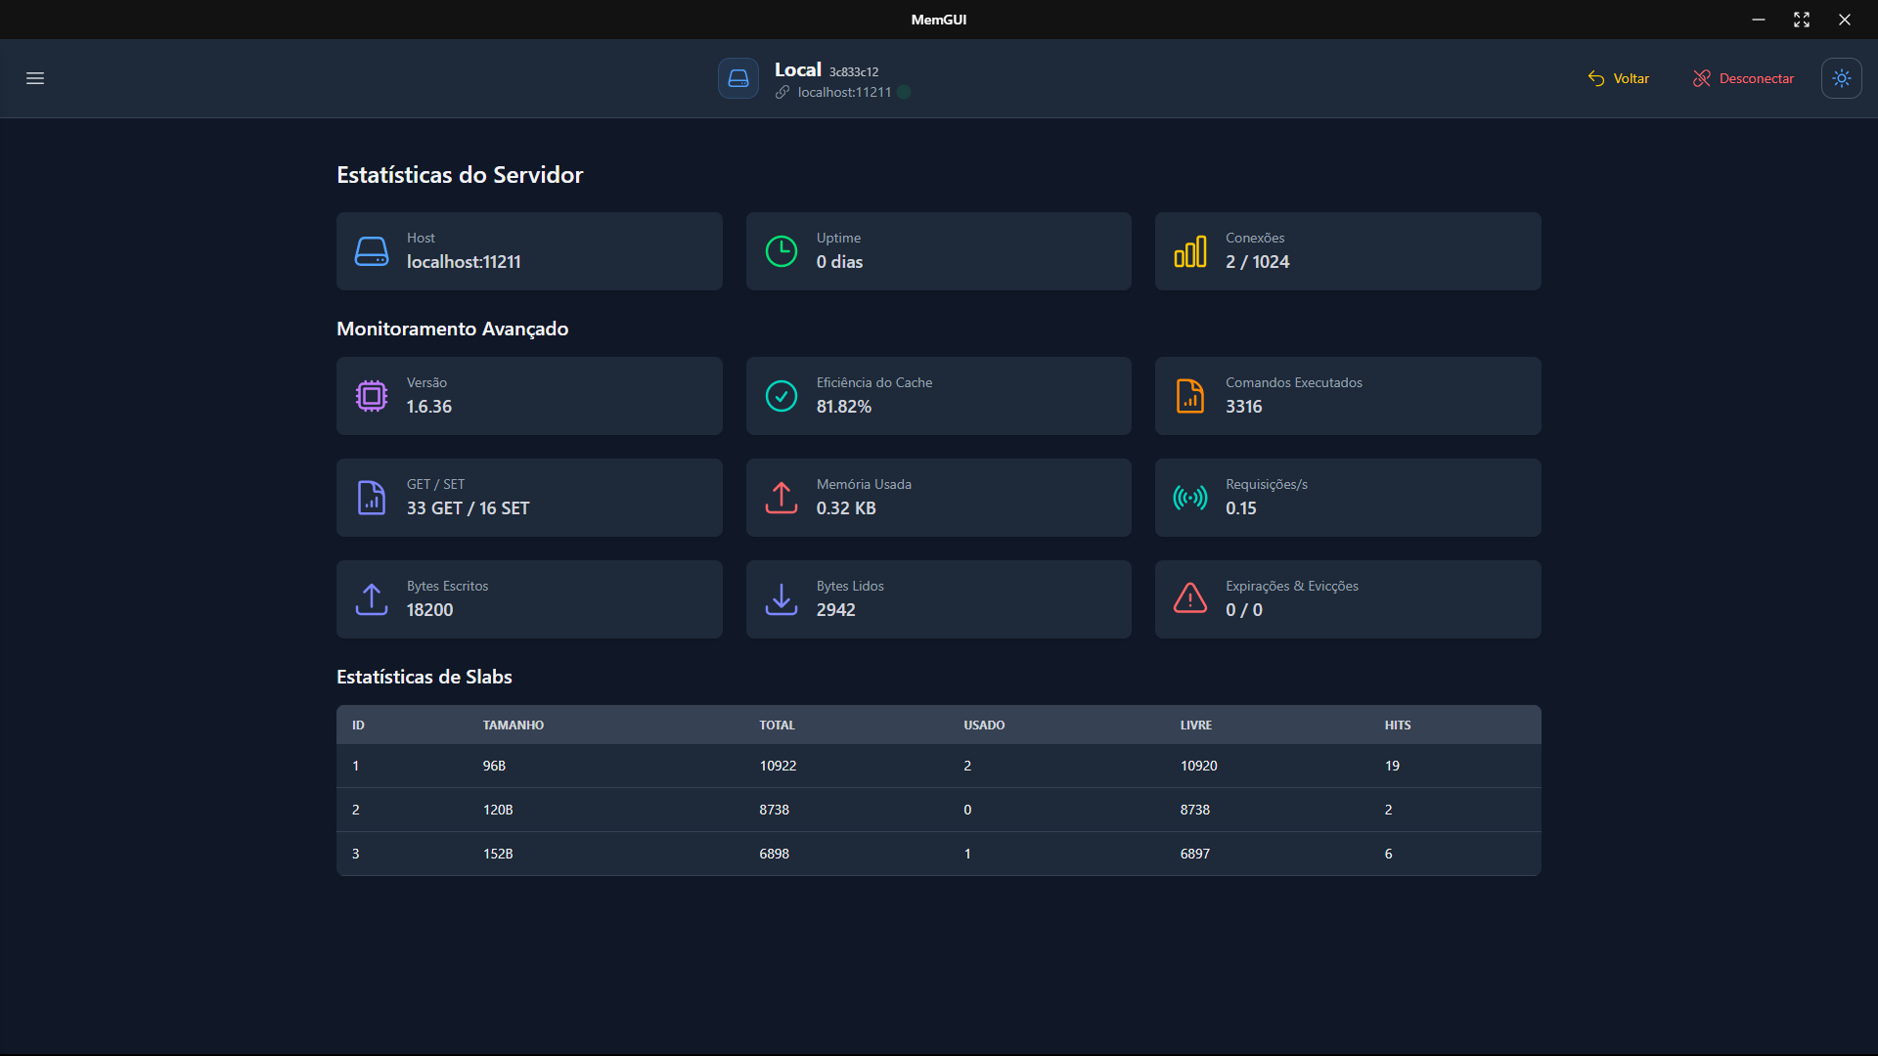Click the Estatísticas de Slabs heading
The height and width of the screenshot is (1056, 1878).
pos(425,677)
